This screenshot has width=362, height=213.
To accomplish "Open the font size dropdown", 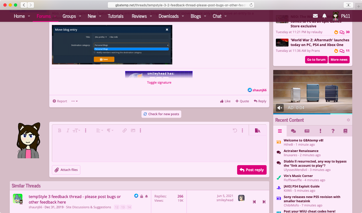I will click(76, 130).
